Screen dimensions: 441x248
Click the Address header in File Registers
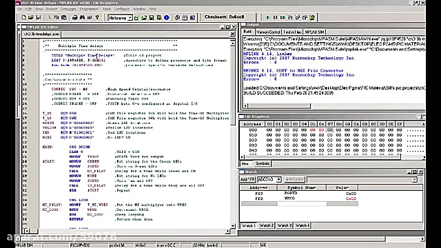pyautogui.click(x=252, y=124)
